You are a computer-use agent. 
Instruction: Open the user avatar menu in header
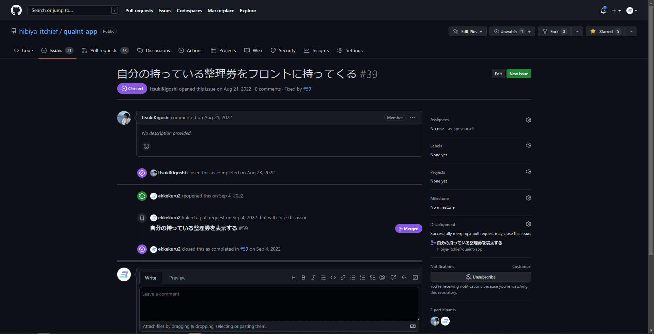(x=632, y=11)
